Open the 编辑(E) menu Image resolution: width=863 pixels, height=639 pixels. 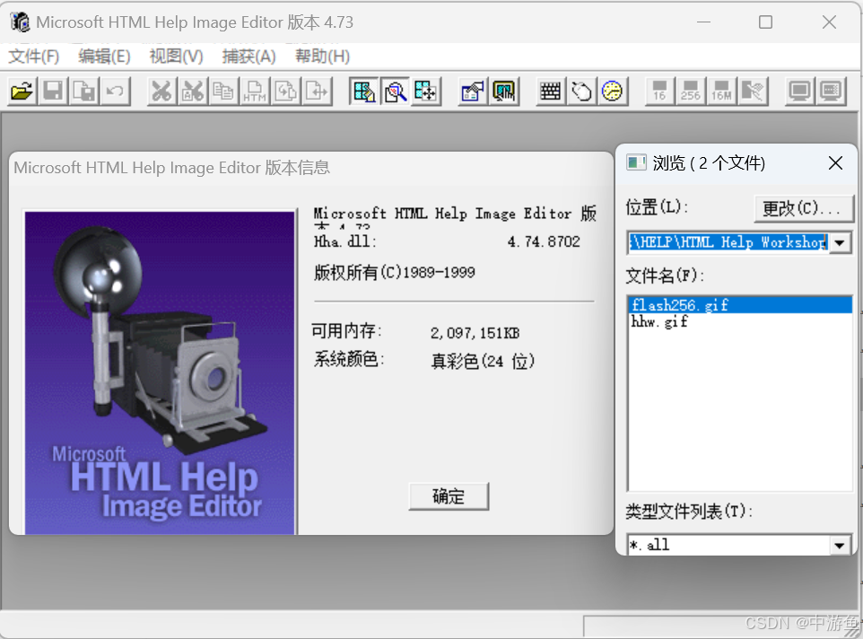pos(105,57)
